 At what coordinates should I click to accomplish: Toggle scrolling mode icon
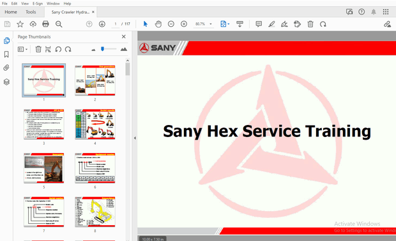coord(240,24)
